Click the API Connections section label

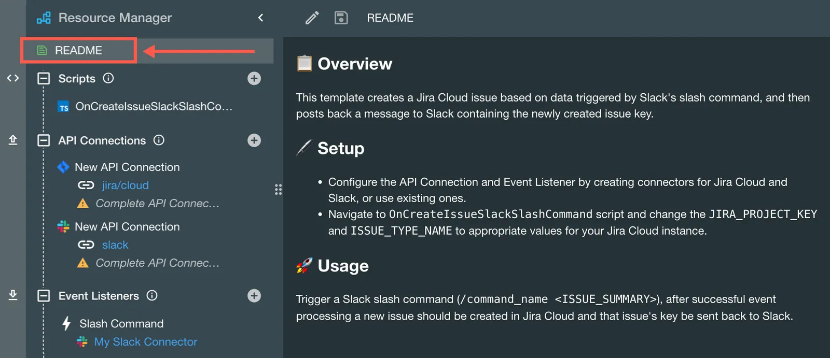[x=102, y=140]
